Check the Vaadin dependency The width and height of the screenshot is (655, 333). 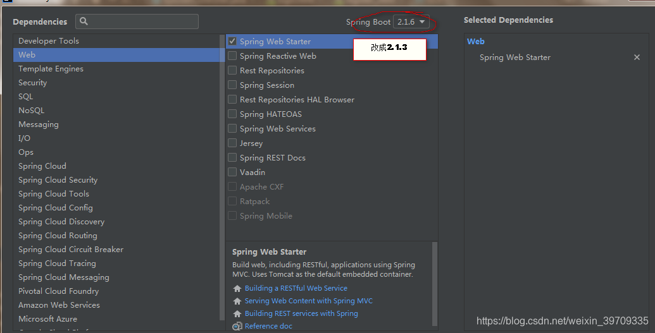coord(232,172)
